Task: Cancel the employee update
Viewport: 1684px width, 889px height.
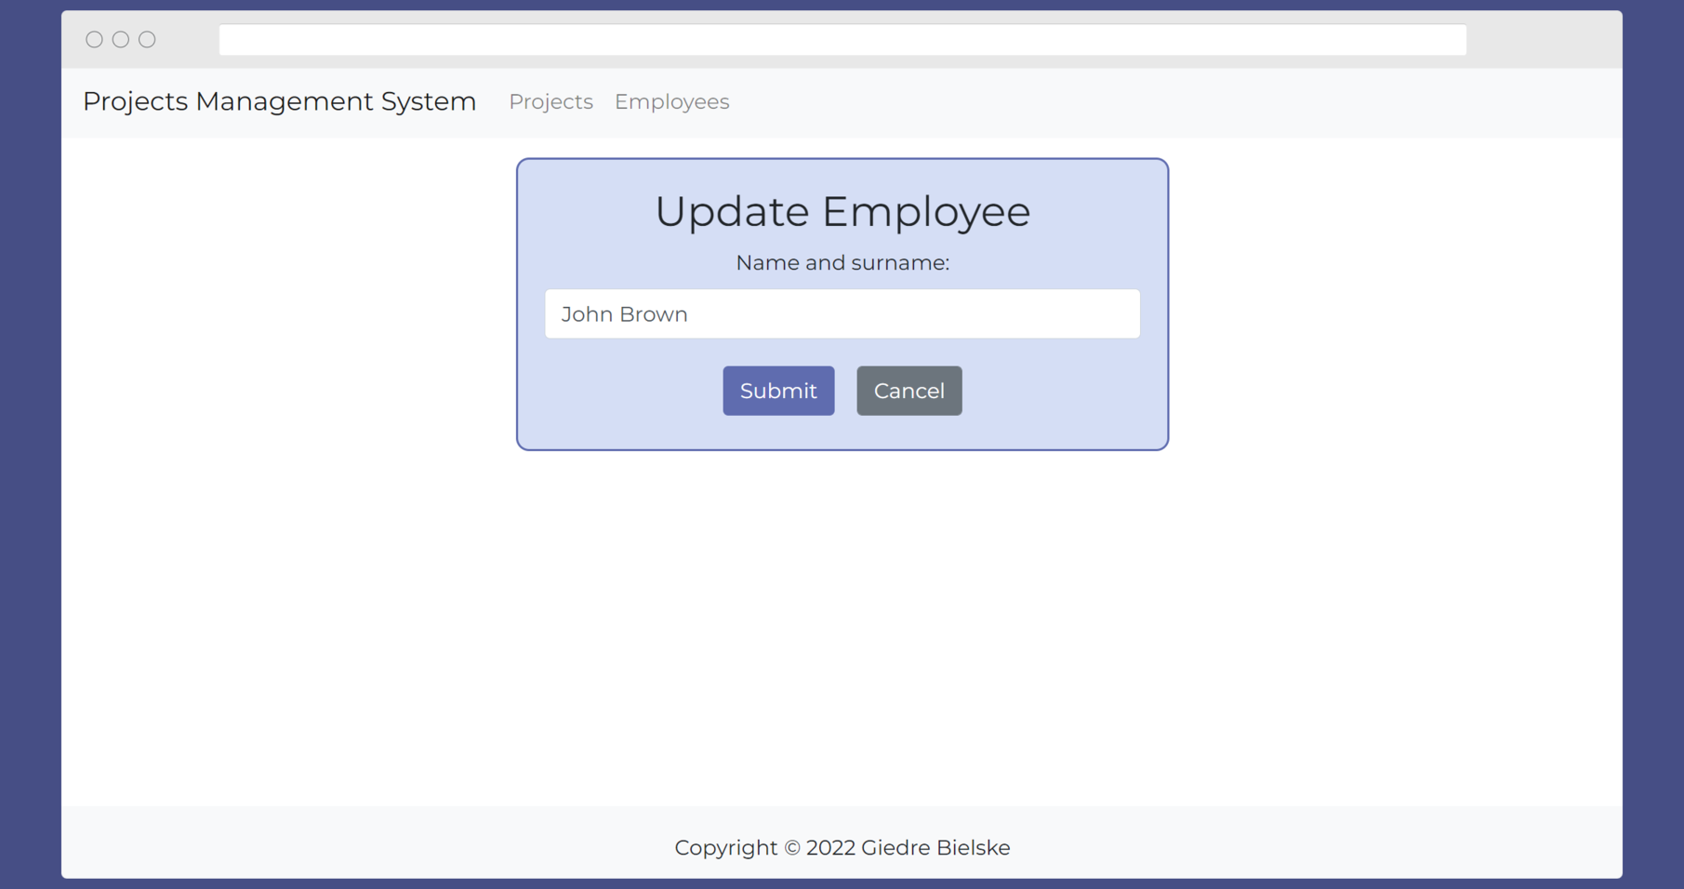Action: point(908,391)
